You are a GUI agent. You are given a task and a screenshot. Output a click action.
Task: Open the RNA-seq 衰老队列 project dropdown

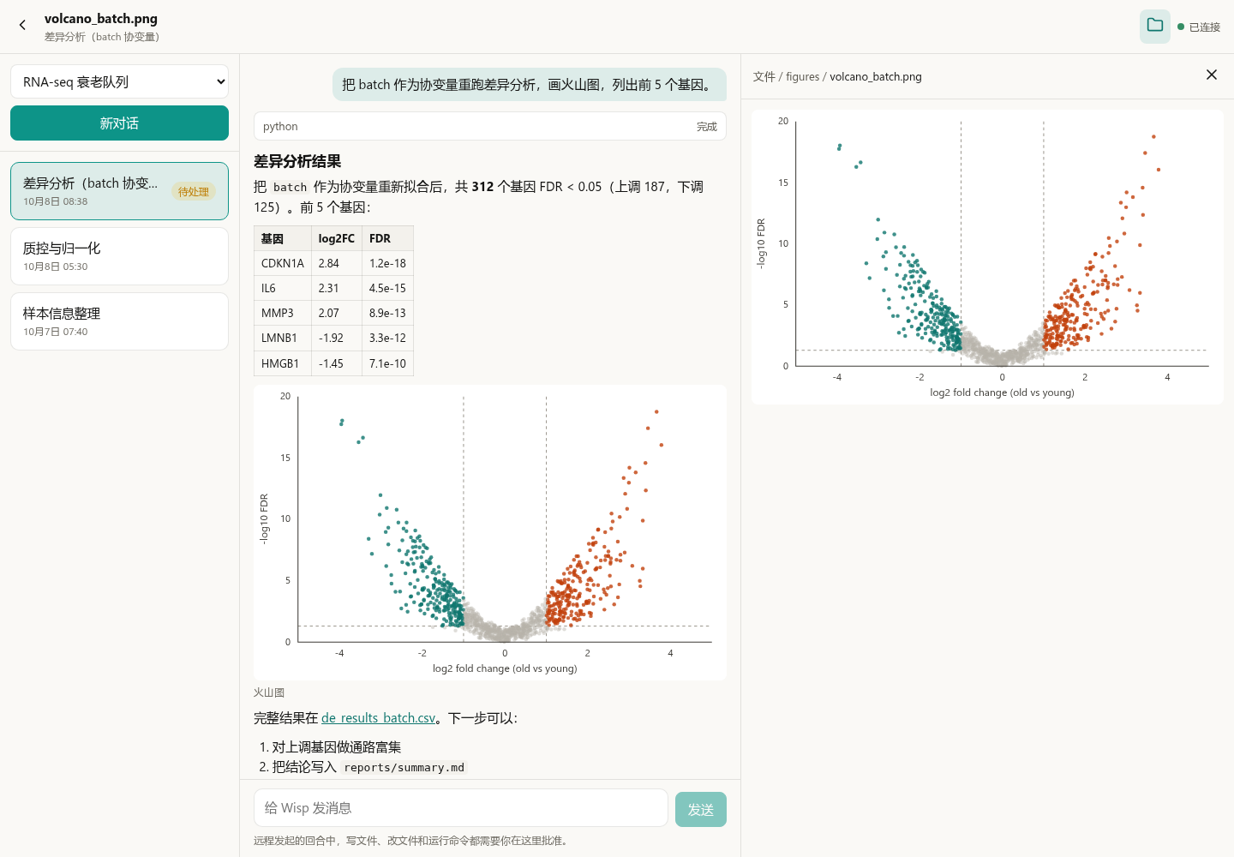coord(119,81)
